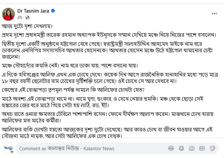Click the Kalantor News commenter avatar
This screenshot has height=158, width=224.
(x=8, y=148)
